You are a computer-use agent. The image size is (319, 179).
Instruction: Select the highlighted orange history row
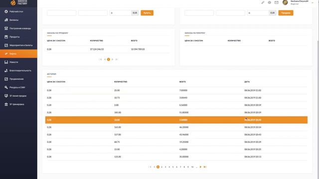176,120
